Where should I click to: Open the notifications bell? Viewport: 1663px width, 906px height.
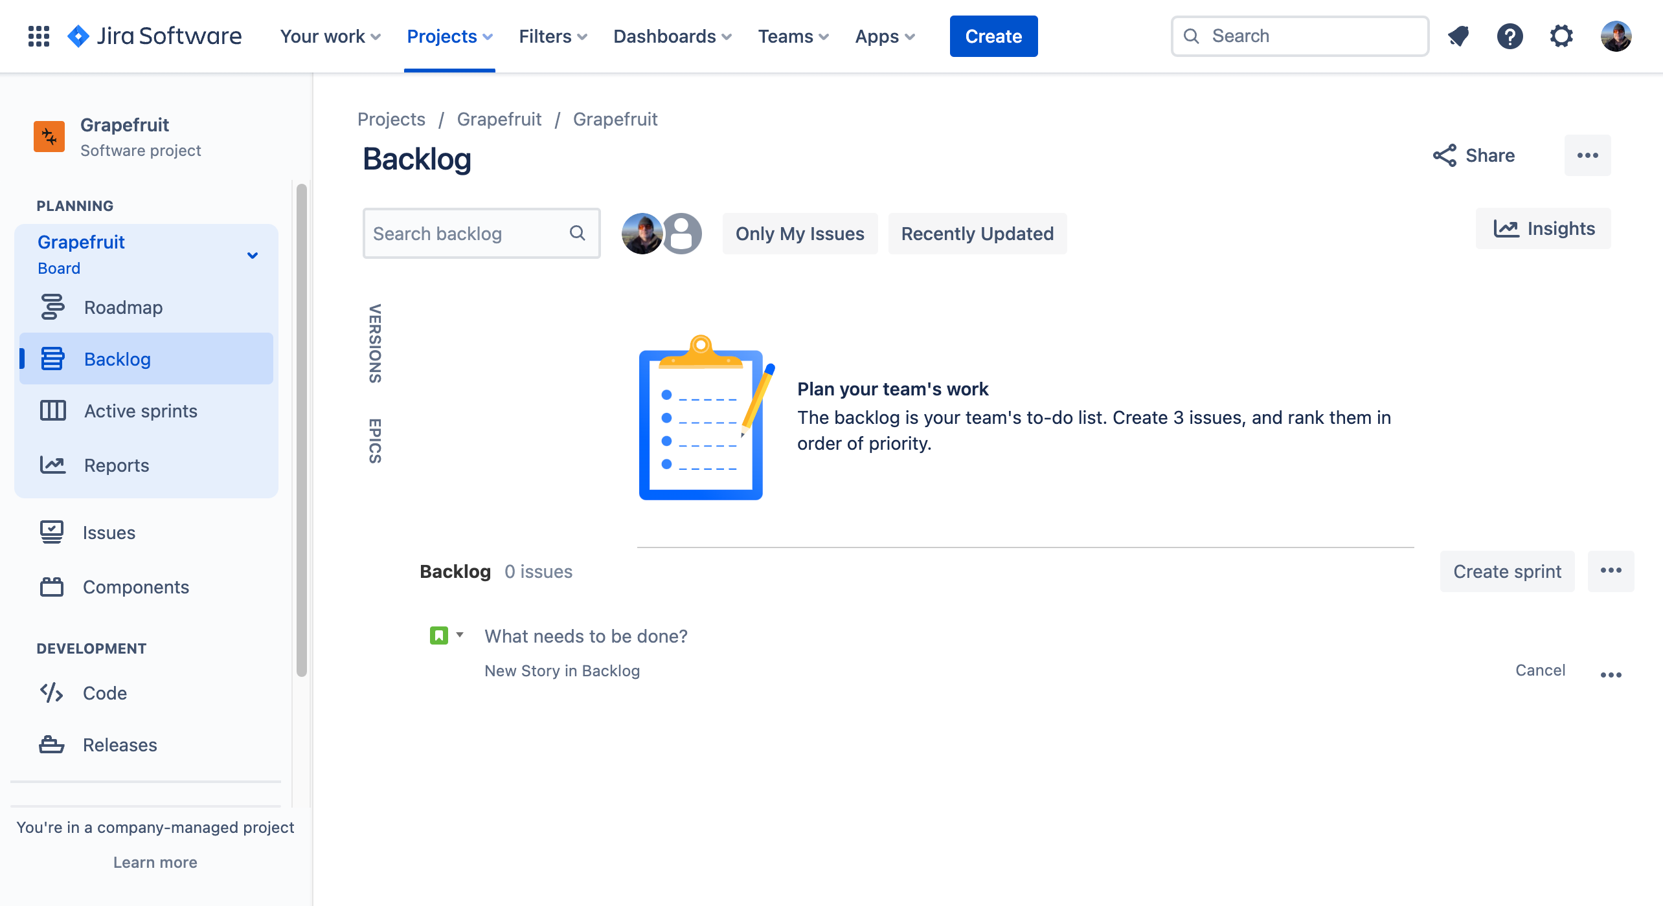(x=1458, y=36)
